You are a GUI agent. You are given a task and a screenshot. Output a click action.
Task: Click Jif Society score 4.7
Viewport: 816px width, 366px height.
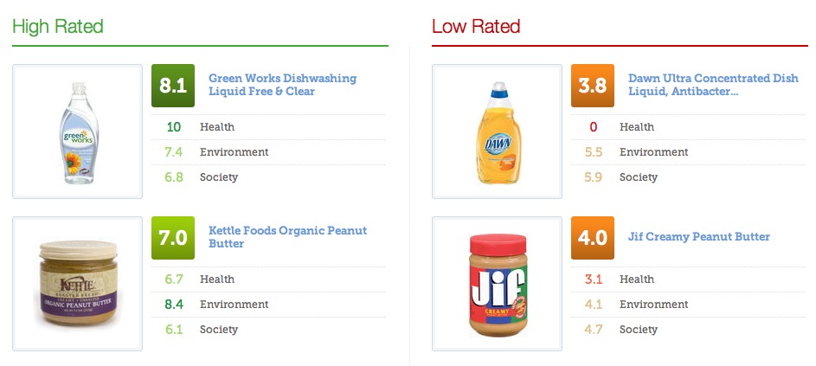(594, 330)
